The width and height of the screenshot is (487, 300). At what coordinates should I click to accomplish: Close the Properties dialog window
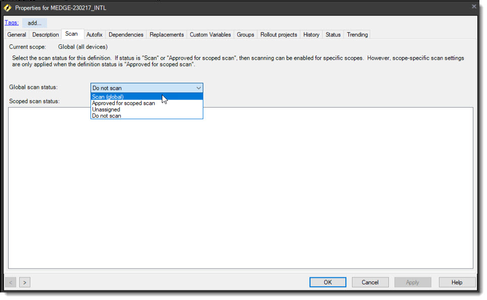click(x=474, y=7)
